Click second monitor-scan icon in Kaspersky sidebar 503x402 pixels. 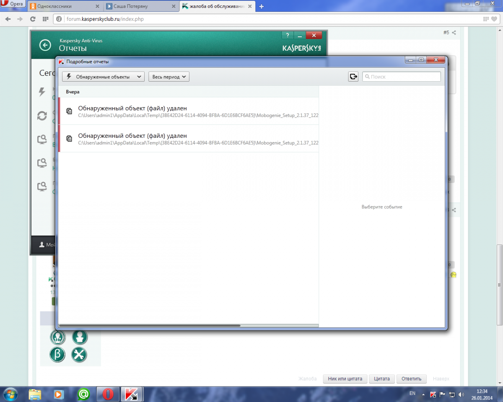coord(42,163)
